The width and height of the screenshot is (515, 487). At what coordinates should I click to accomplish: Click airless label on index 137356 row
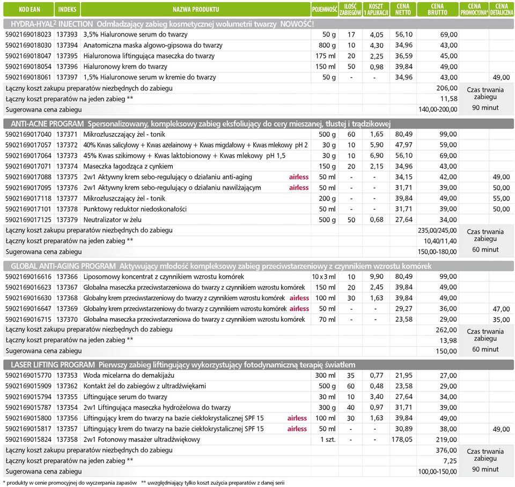click(297, 418)
